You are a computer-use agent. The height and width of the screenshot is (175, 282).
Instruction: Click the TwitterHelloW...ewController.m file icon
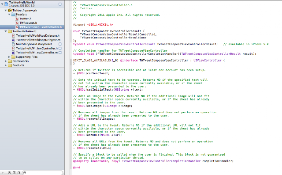click(x=13, y=53)
